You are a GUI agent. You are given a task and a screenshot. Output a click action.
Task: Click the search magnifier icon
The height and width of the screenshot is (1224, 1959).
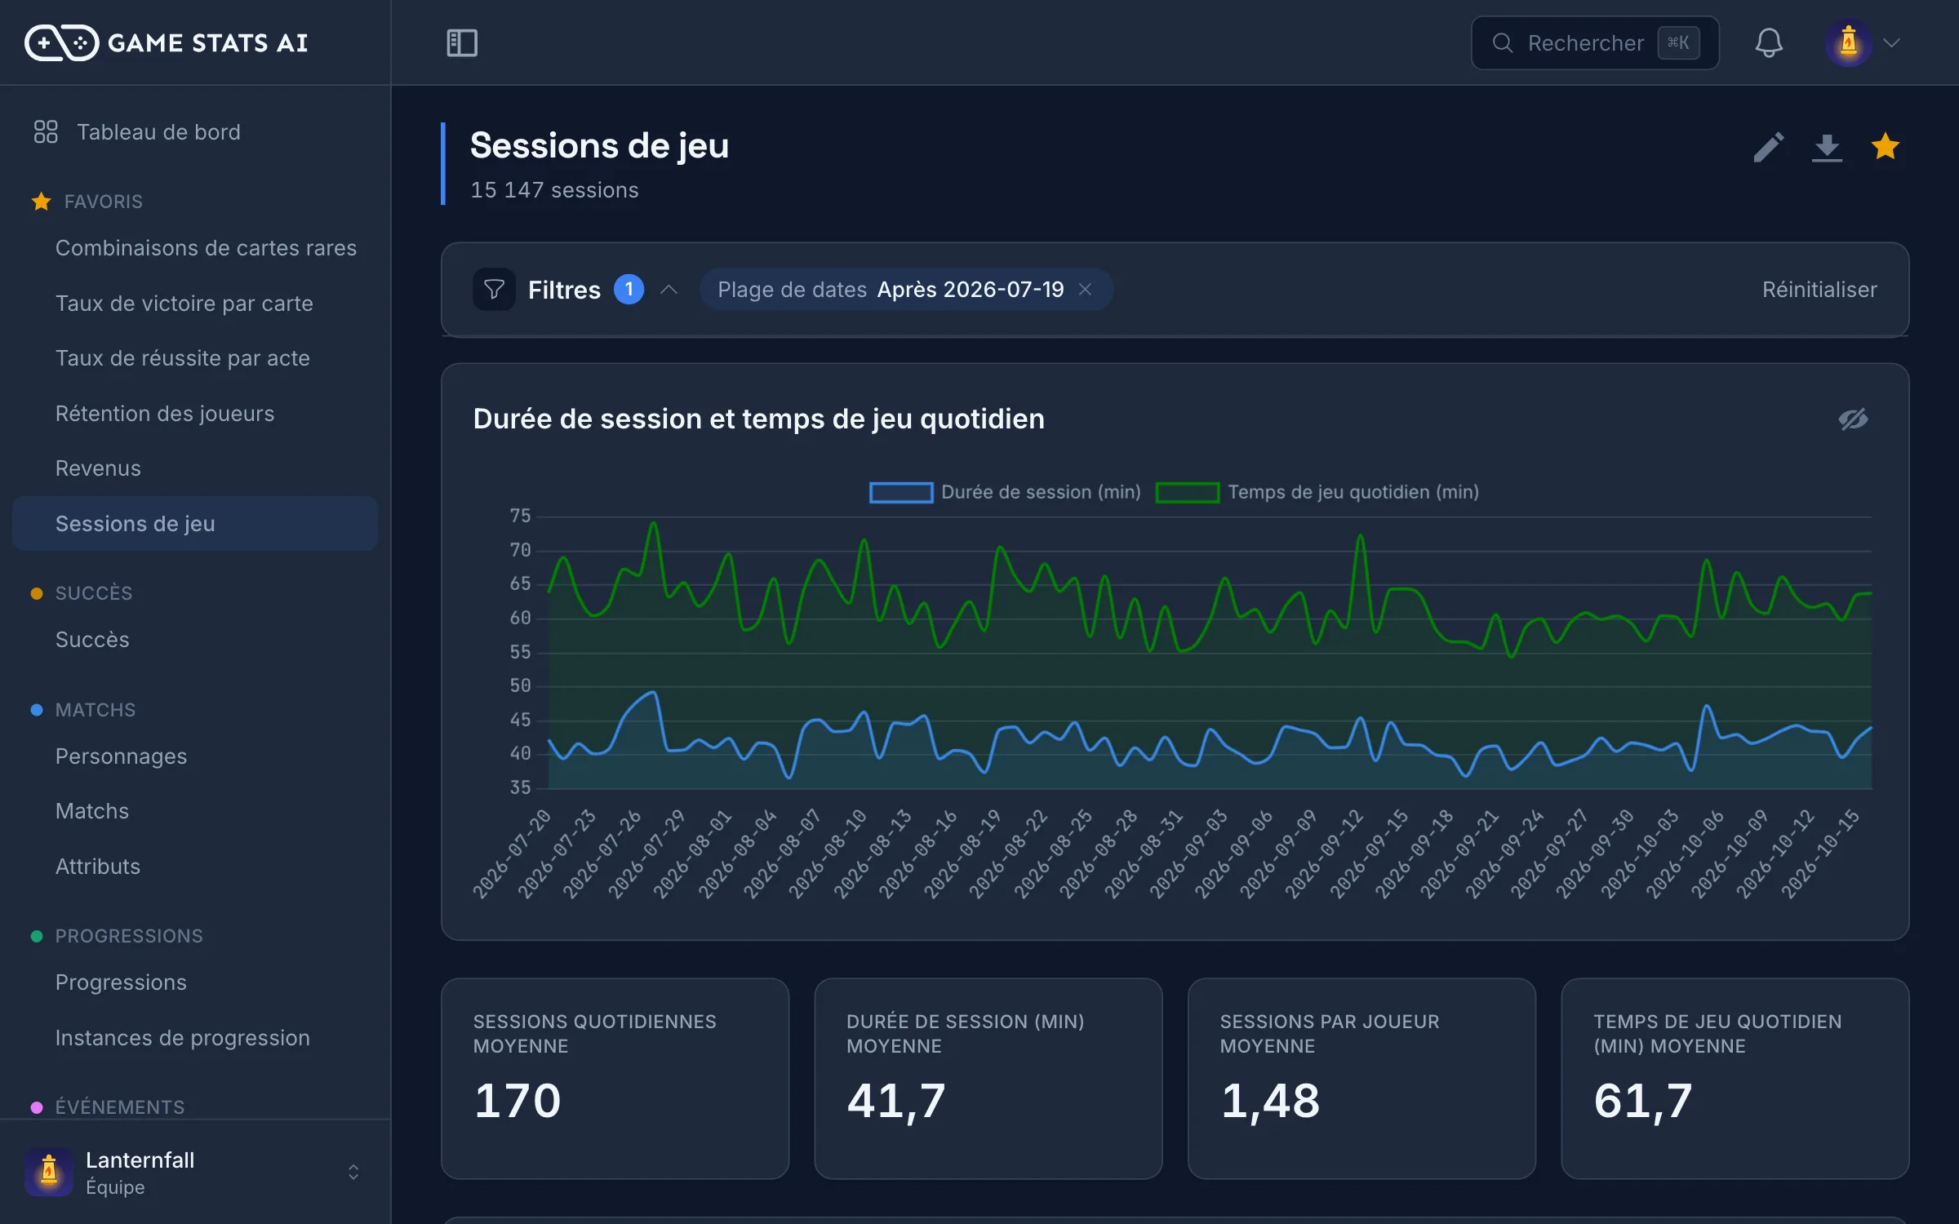[x=1503, y=42]
